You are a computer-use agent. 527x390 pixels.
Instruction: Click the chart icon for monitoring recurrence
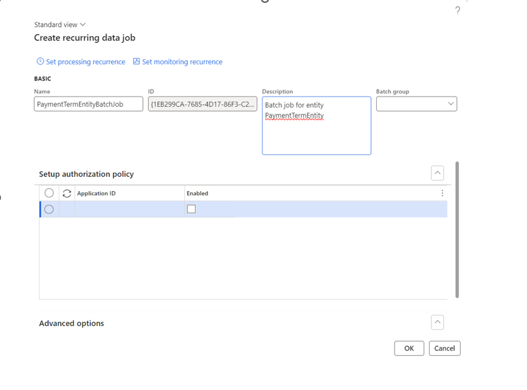pos(137,62)
